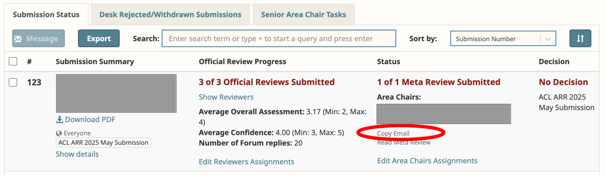Switch to Desk Rejected/Withdrawn Submissions tab

point(170,15)
